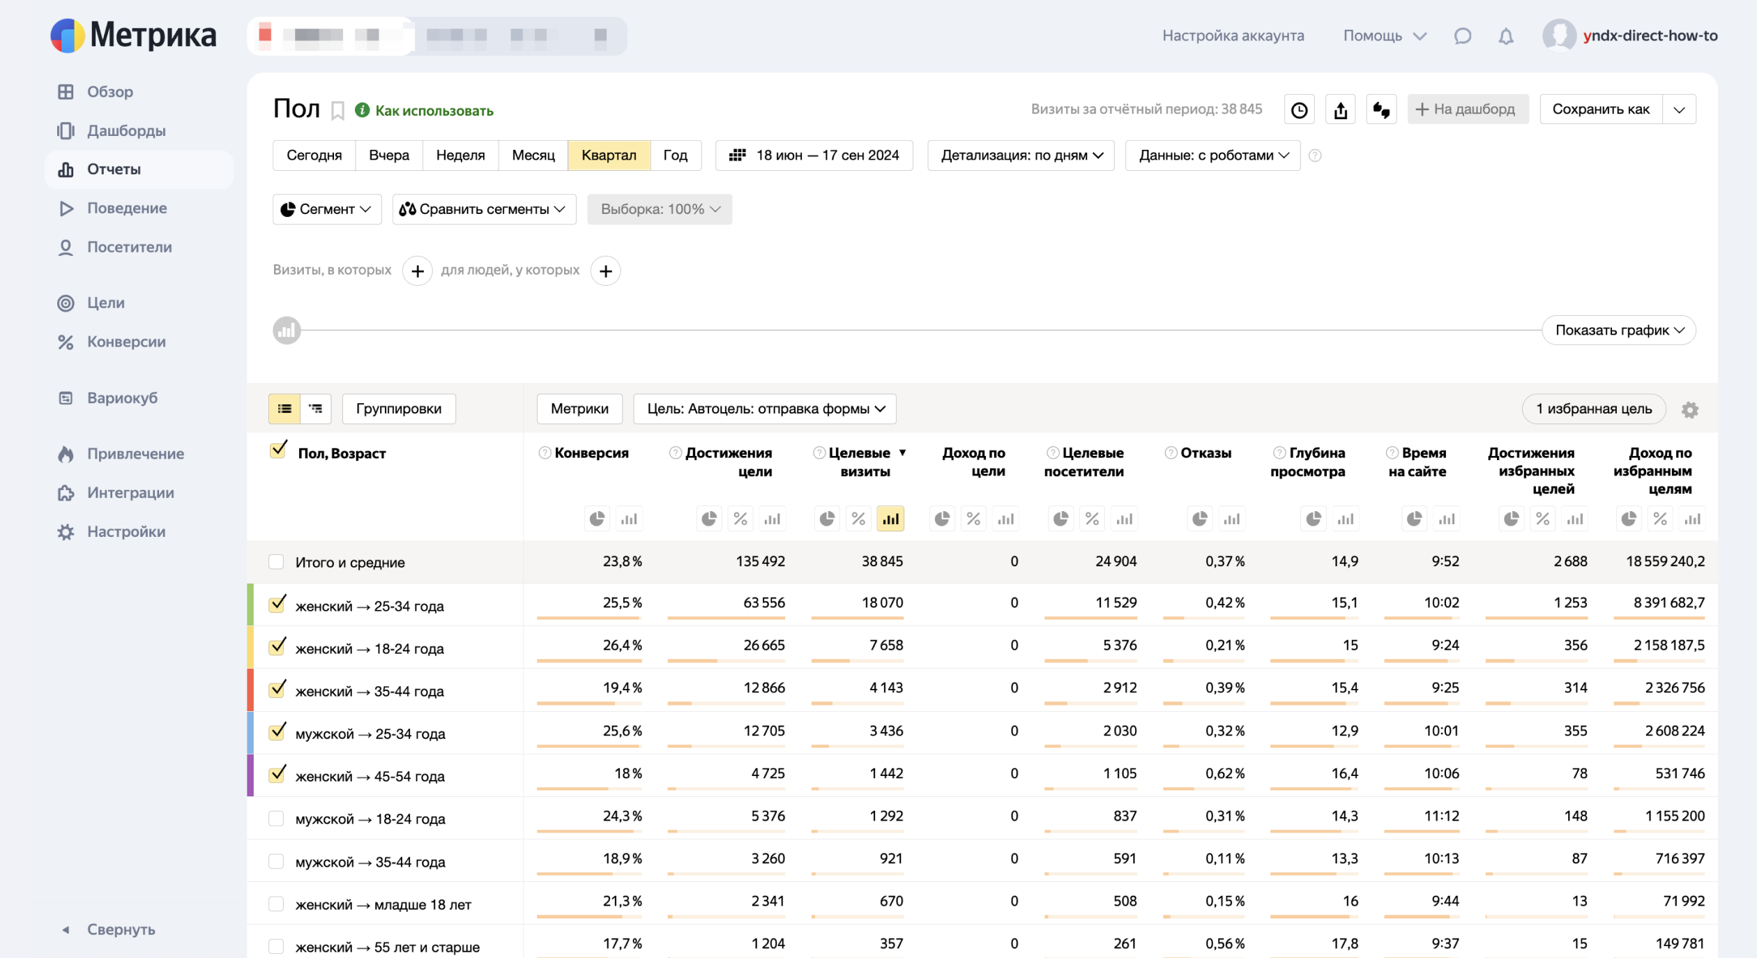Click the Metrika logo
The image size is (1757, 958).
point(134,35)
